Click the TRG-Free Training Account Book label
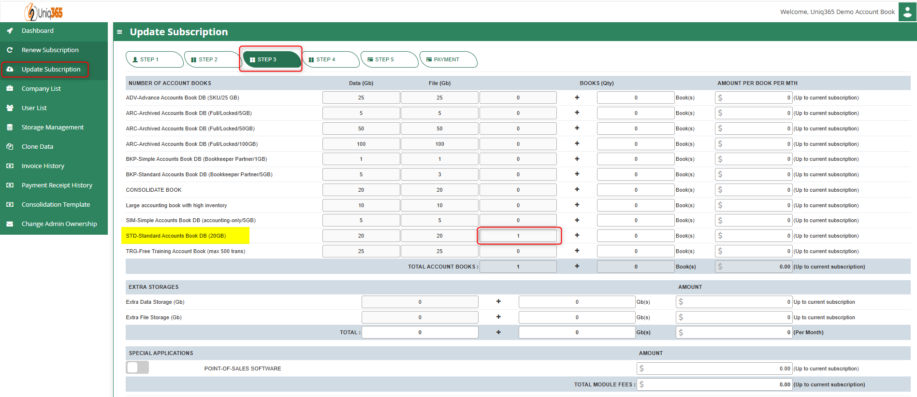 (x=186, y=251)
